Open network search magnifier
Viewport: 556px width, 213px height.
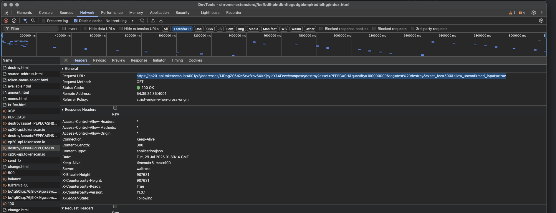tap(33, 21)
